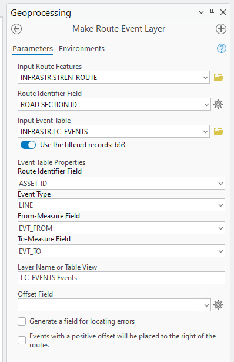Click the Geoprocessing pane title
This screenshot has height=362, width=234.
tap(41, 13)
